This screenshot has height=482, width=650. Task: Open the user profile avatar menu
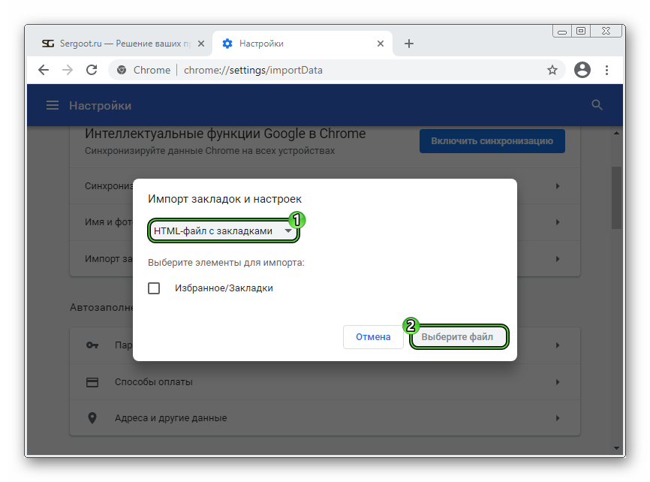pyautogui.click(x=582, y=70)
